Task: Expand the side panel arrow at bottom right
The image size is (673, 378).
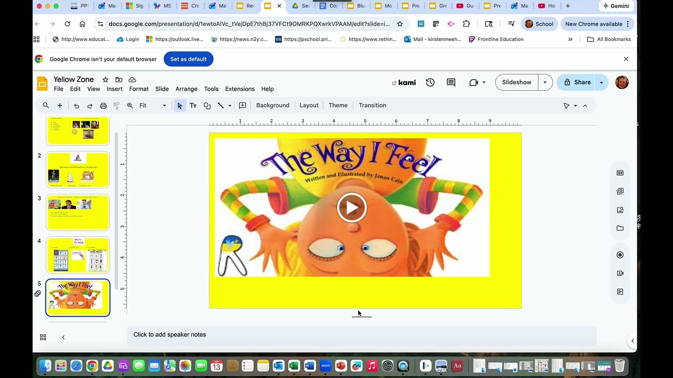Action: coord(633,341)
